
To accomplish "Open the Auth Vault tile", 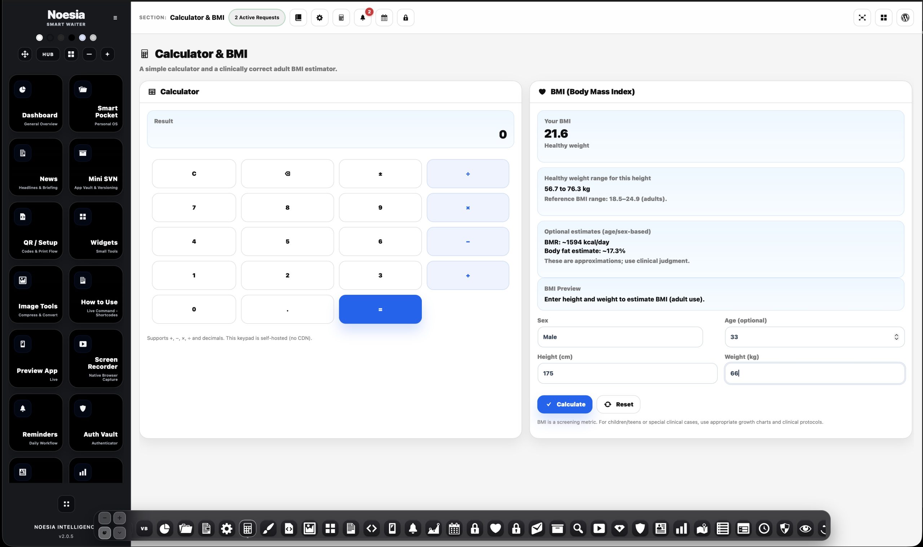I will click(x=96, y=423).
